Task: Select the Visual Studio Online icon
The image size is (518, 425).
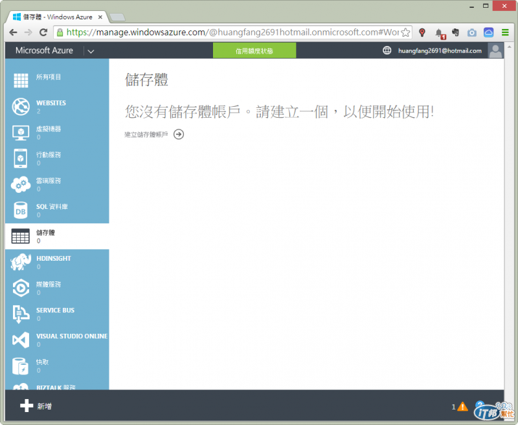Action: click(x=21, y=340)
